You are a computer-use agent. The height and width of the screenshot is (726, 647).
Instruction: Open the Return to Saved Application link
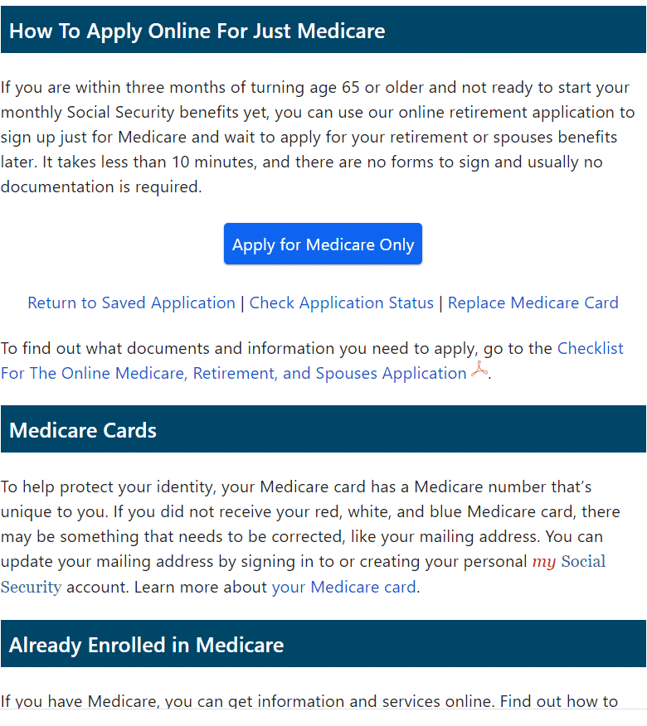pyautogui.click(x=132, y=302)
